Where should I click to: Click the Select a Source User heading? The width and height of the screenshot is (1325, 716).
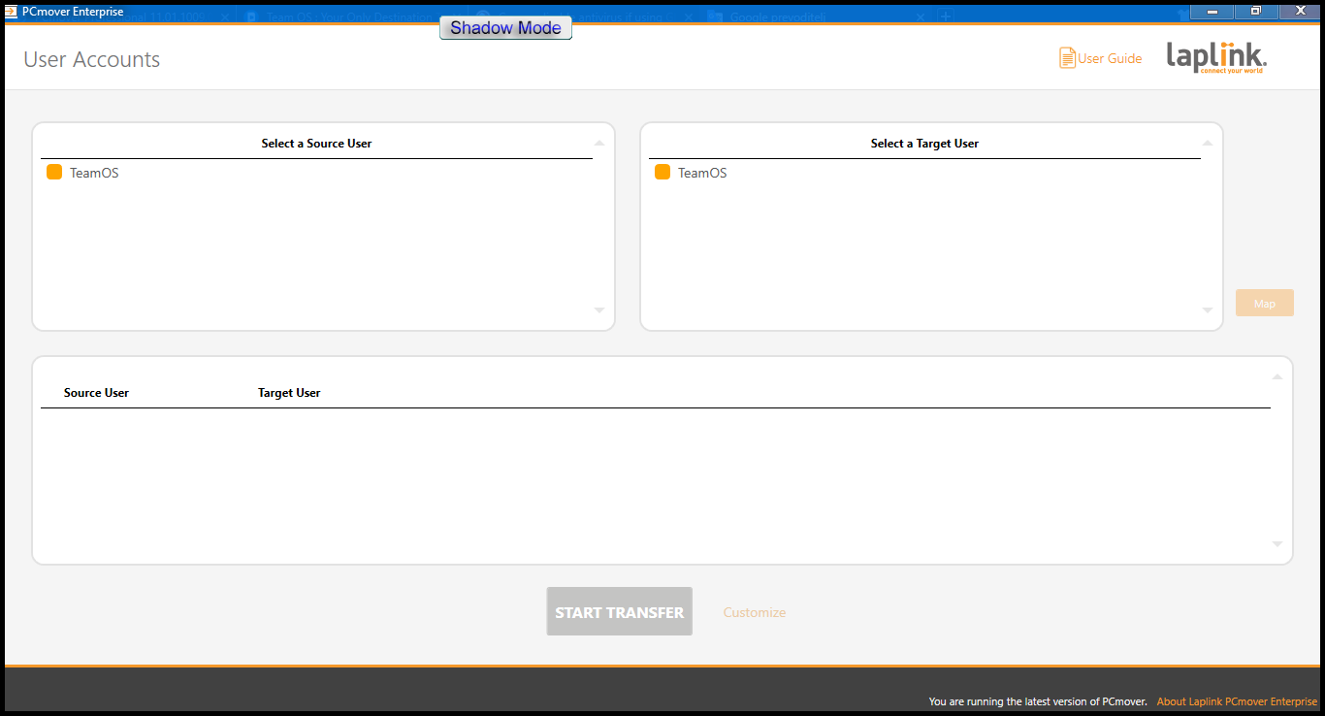[x=316, y=144]
